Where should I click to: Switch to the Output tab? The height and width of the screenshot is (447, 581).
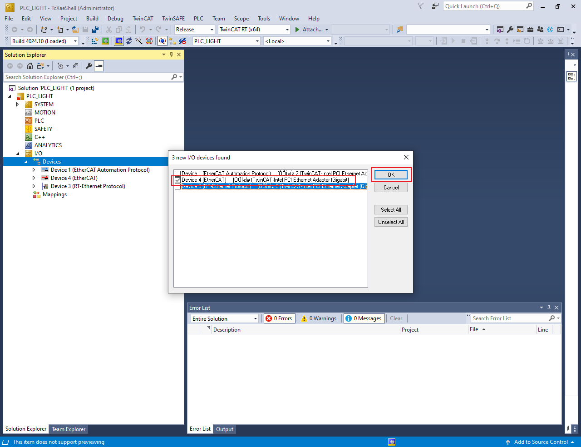tap(225, 429)
